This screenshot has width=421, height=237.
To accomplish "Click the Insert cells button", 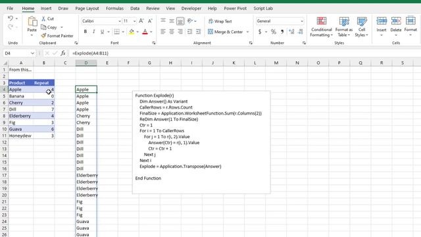I will click(382, 26).
